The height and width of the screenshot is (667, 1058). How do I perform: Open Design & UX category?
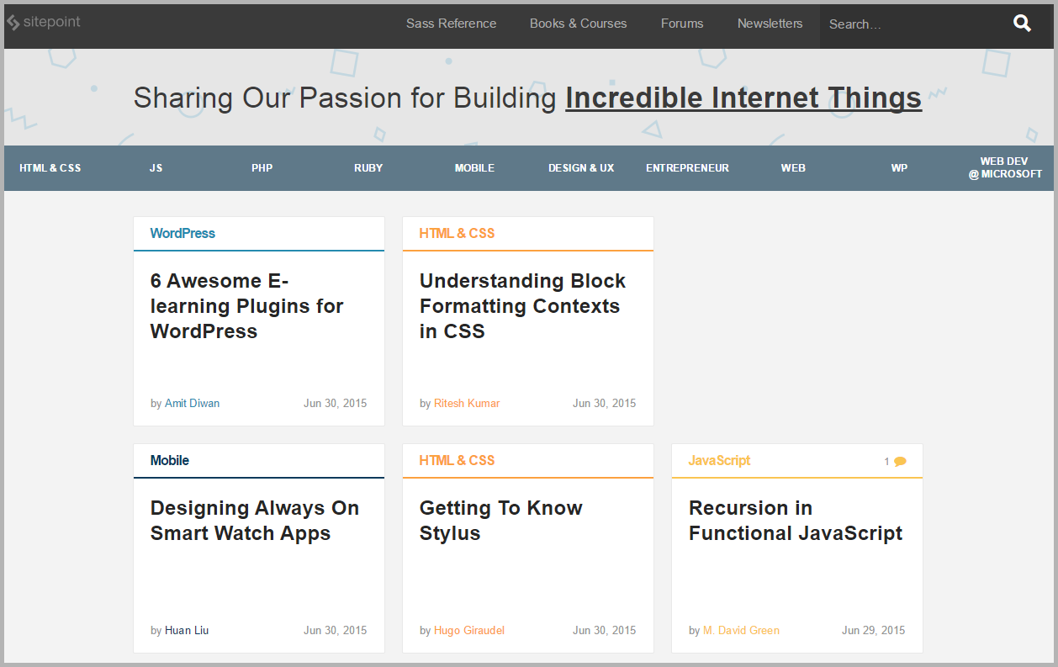[581, 168]
